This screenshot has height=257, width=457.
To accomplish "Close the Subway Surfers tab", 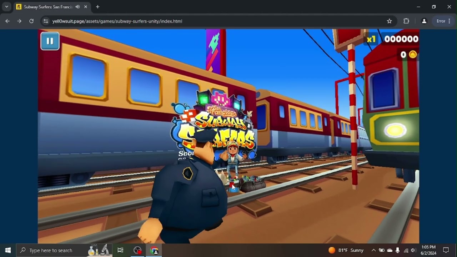I will tap(86, 7).
